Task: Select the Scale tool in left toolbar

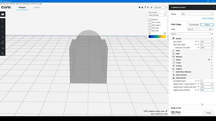Action: (x=3, y=26)
